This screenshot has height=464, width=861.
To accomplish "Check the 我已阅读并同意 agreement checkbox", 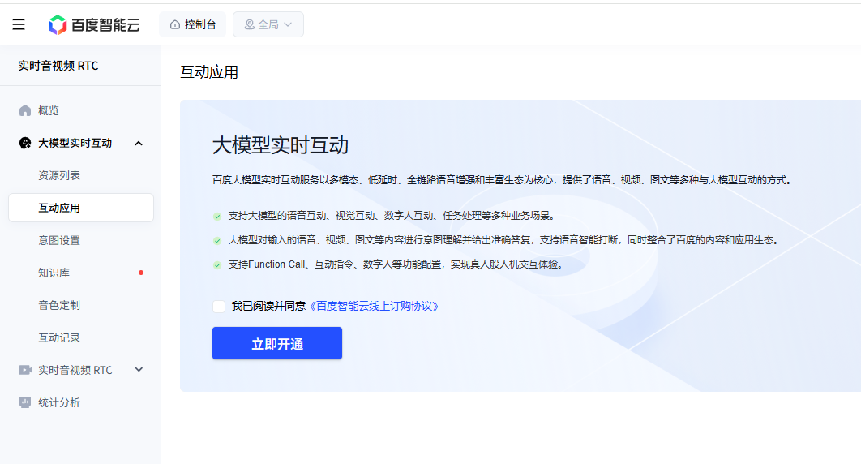I will click(x=219, y=307).
